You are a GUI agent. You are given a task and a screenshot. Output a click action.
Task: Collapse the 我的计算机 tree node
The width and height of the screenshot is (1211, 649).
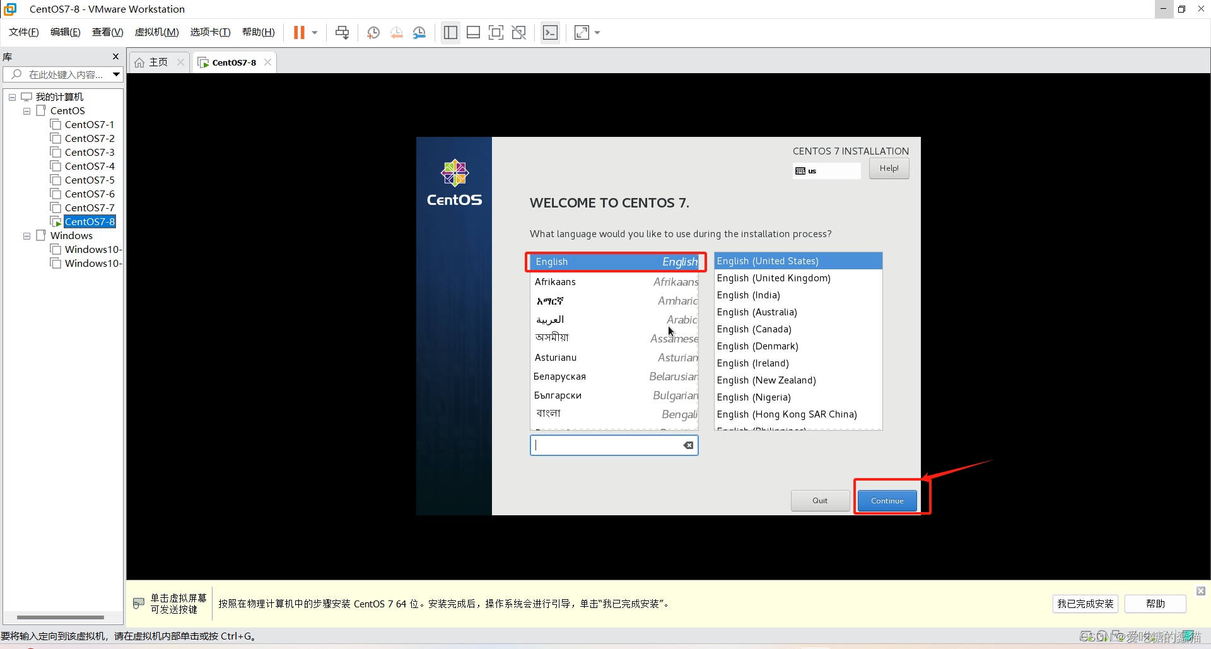[x=12, y=97]
